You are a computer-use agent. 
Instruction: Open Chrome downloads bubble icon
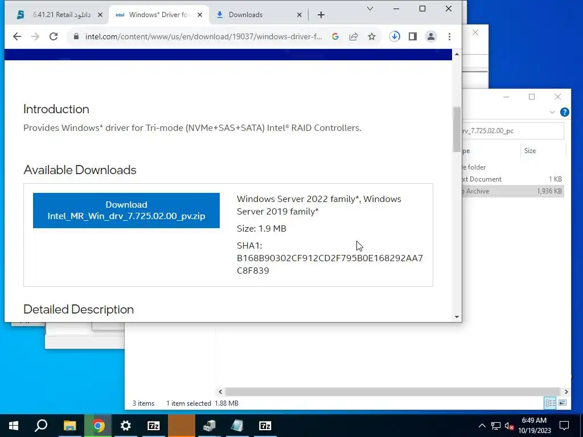click(x=395, y=36)
